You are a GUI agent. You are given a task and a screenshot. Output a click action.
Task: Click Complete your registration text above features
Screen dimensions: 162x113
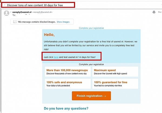click(x=91, y=64)
